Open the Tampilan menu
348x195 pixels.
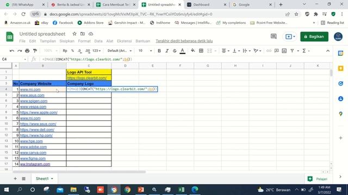(x=48, y=41)
